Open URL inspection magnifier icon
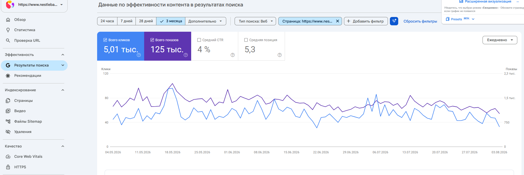Viewport: 524px width, 175px height. pos(8,41)
